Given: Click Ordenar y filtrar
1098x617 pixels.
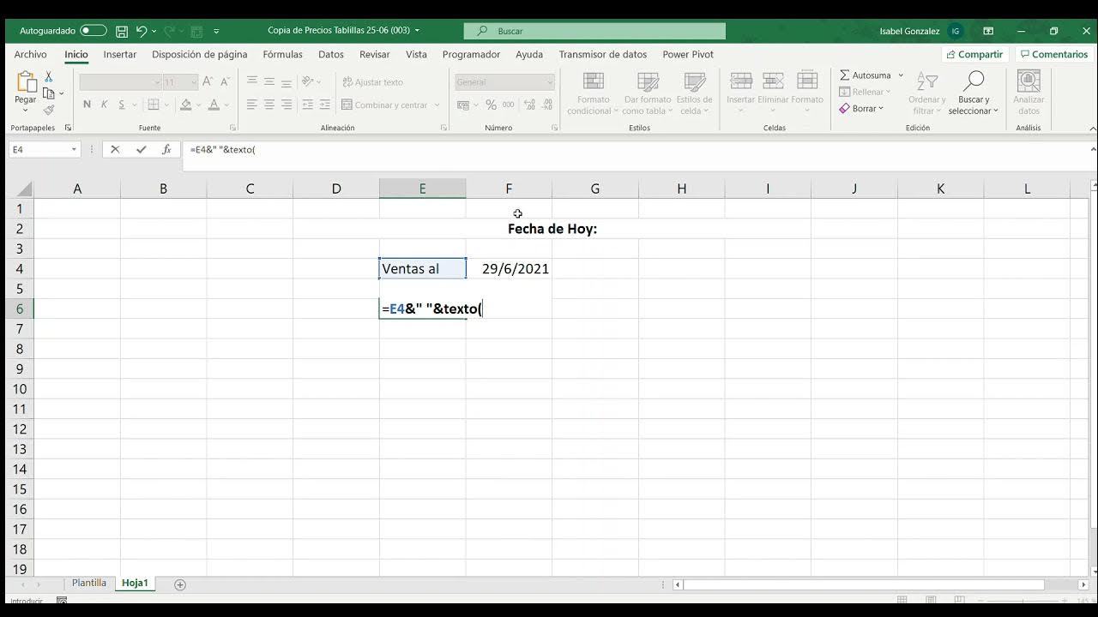Looking at the screenshot, I should pyautogui.click(x=926, y=93).
